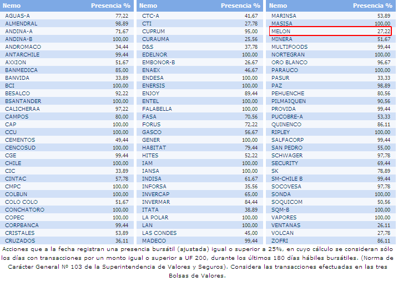The height and width of the screenshot is (282, 398).
Task: Click the ZOFRI stock name
Action: pos(280,241)
